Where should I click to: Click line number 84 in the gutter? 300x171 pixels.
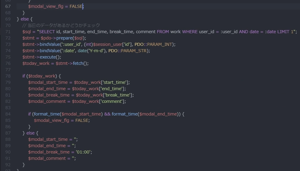click(8, 114)
